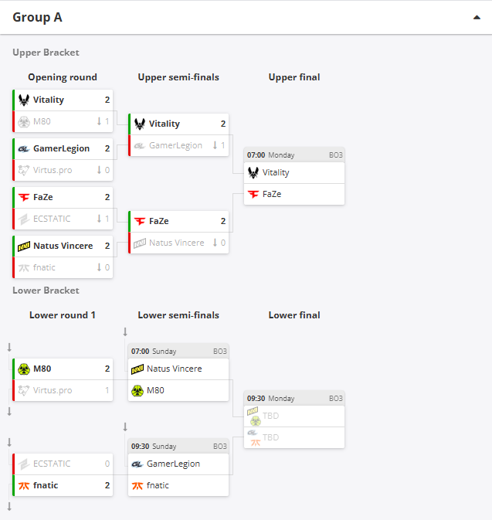This screenshot has width=492, height=520.
Task: Open FaZe link in opening round
Action: (x=43, y=197)
